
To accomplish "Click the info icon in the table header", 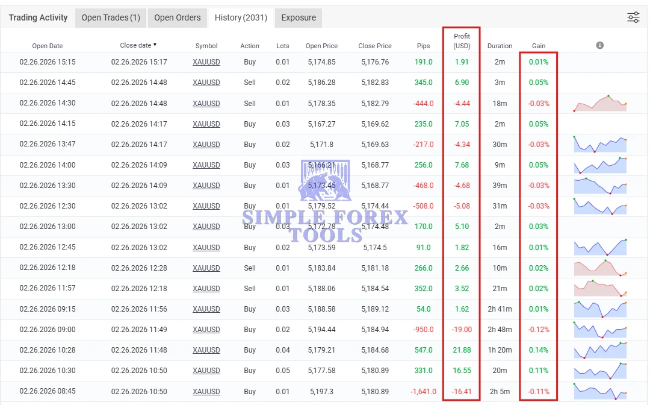I will click(x=599, y=45).
